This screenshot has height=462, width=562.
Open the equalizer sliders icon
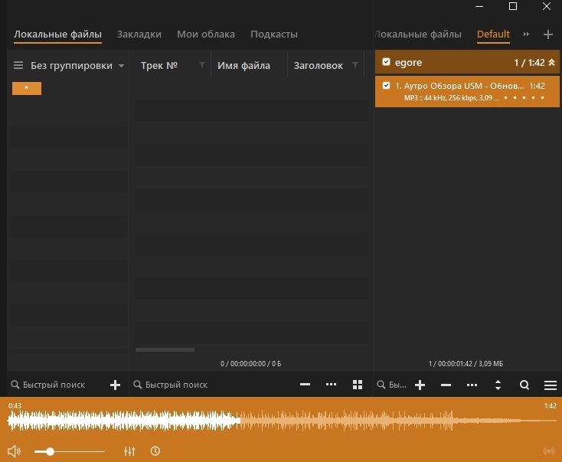tap(129, 451)
